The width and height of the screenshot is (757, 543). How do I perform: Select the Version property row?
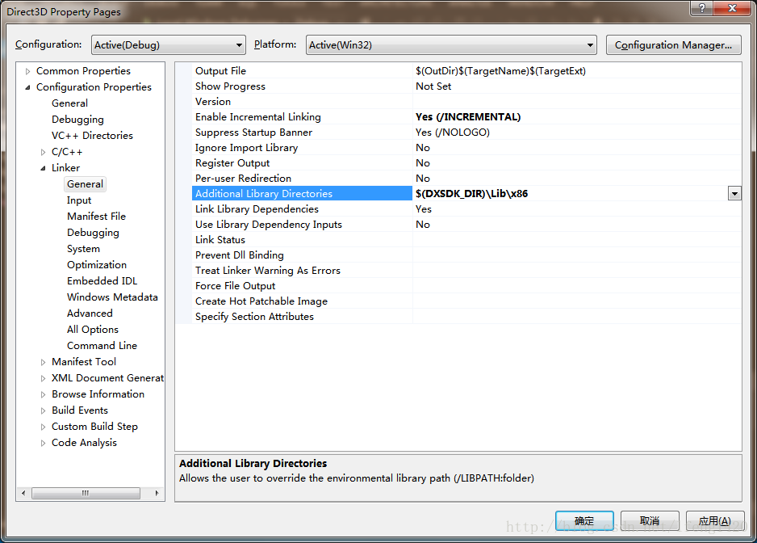[x=302, y=102]
